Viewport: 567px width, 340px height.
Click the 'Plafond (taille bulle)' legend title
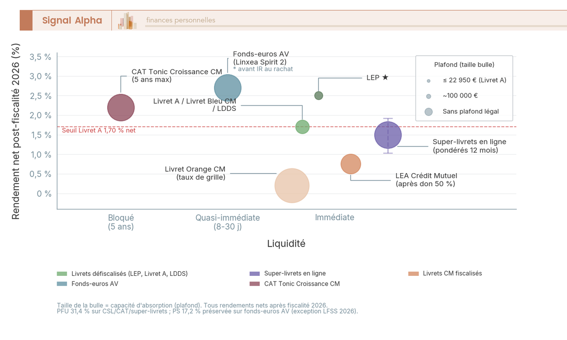pyautogui.click(x=464, y=65)
